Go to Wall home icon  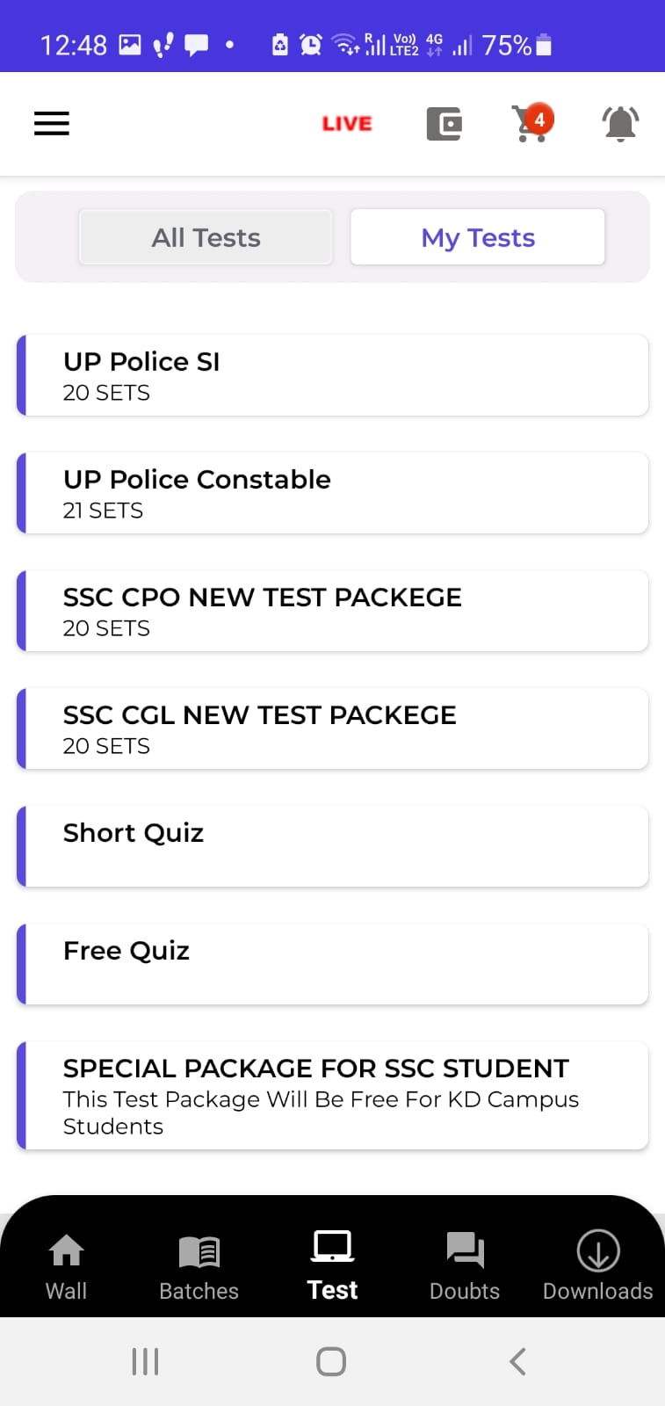66,1267
